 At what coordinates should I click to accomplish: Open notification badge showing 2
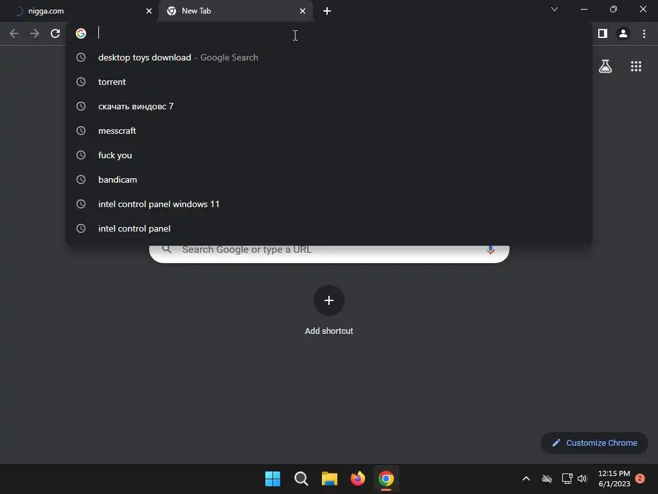click(x=640, y=478)
